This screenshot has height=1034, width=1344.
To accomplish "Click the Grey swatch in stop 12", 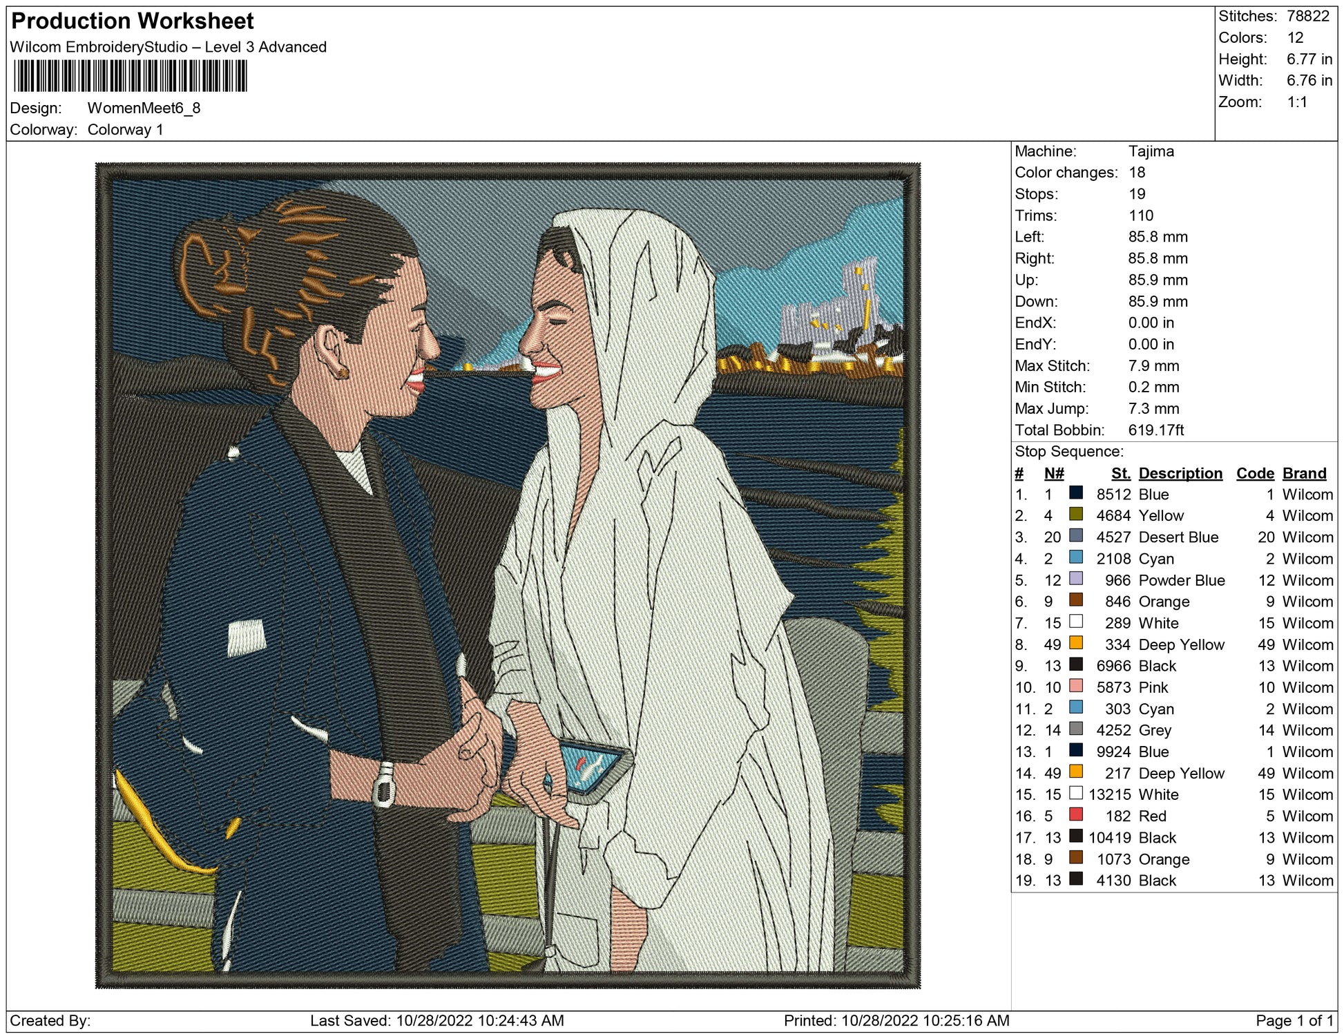I will (x=1075, y=729).
